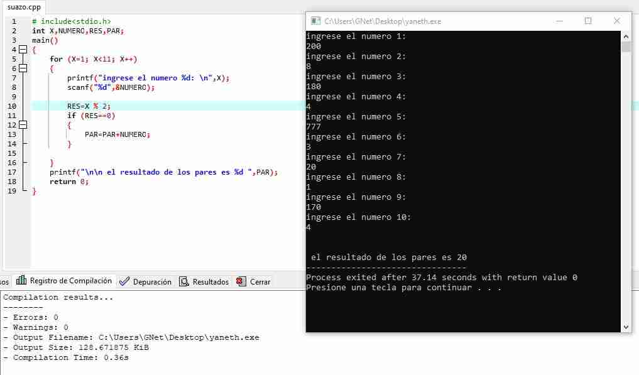This screenshot has width=639, height=375.
Task: Click 'el resultado de los pares es 20' output
Action: [389, 257]
